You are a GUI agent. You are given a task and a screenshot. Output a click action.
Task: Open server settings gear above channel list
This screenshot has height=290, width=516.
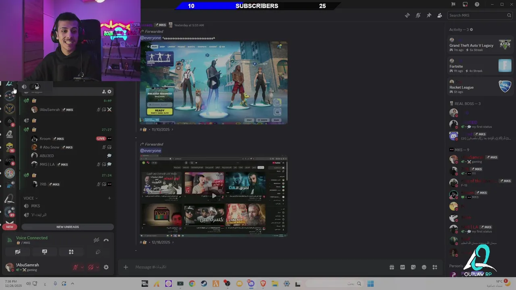[109, 91]
